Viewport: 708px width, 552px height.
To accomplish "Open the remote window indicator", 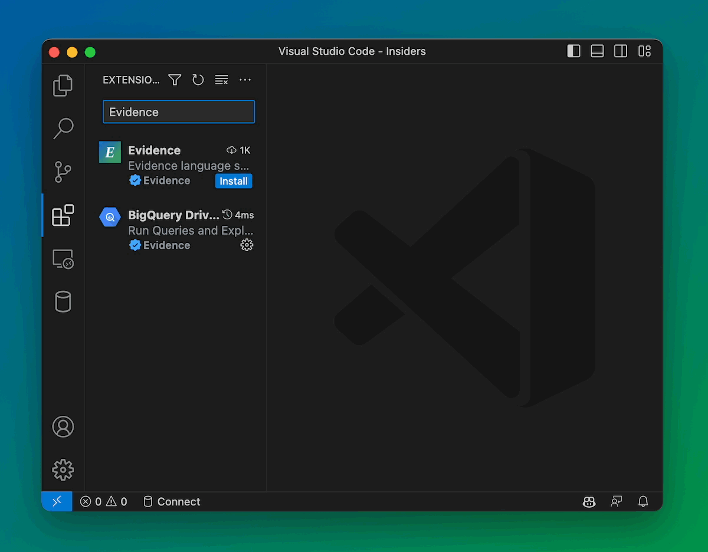I will click(57, 502).
